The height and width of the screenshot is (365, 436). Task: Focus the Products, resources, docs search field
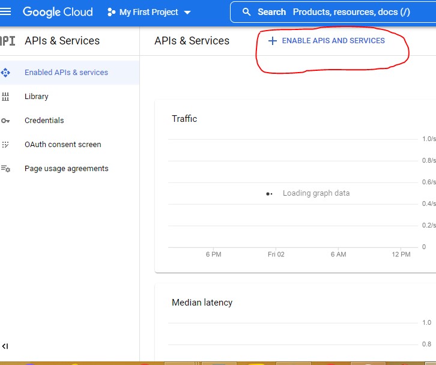351,12
